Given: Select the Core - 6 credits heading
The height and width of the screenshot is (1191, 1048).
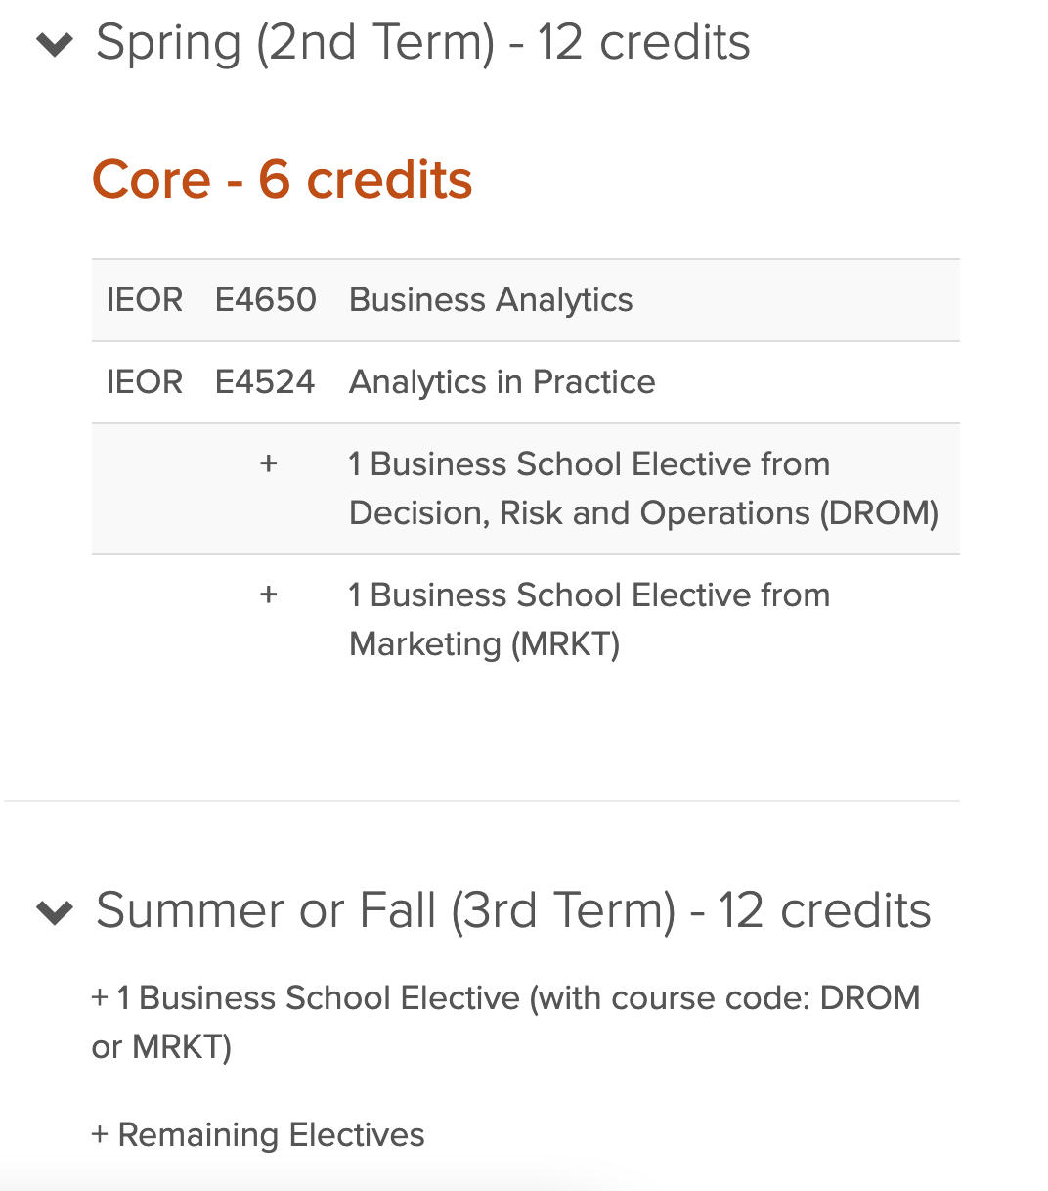Looking at the screenshot, I should point(282,180).
